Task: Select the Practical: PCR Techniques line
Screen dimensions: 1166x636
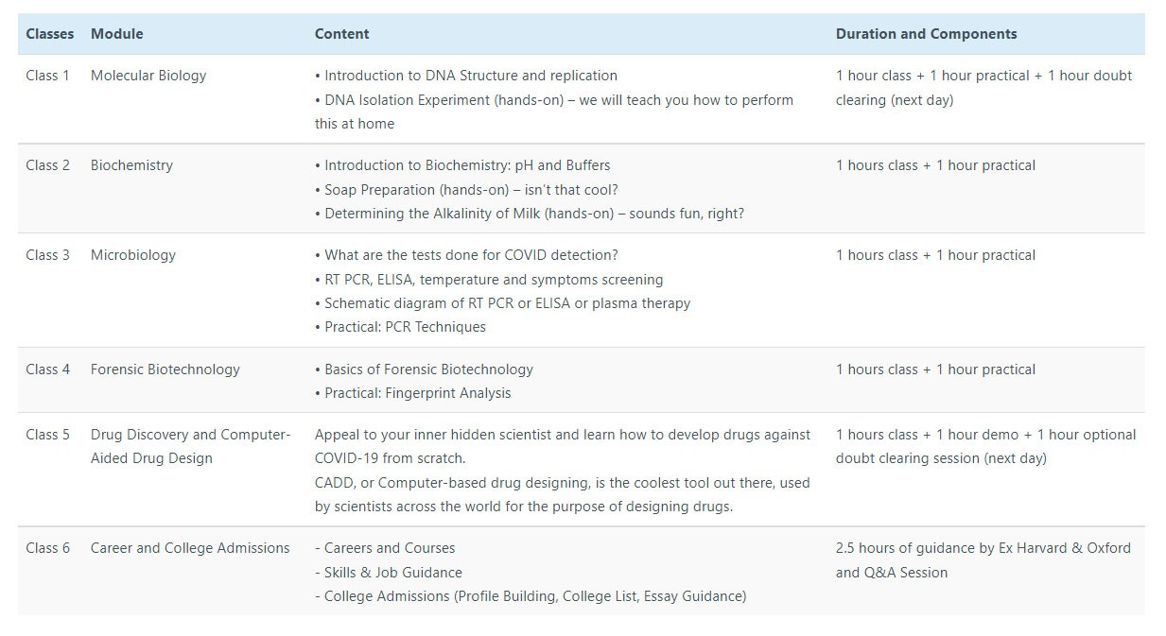Action: pyautogui.click(x=400, y=327)
